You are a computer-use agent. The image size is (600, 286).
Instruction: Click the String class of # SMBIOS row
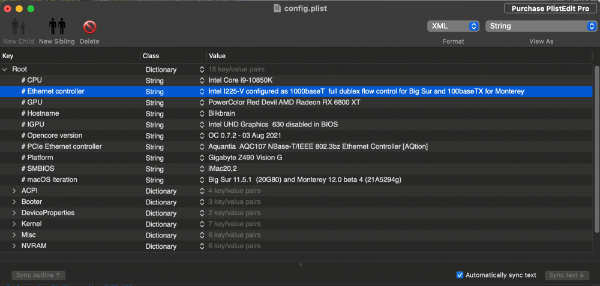(x=155, y=169)
